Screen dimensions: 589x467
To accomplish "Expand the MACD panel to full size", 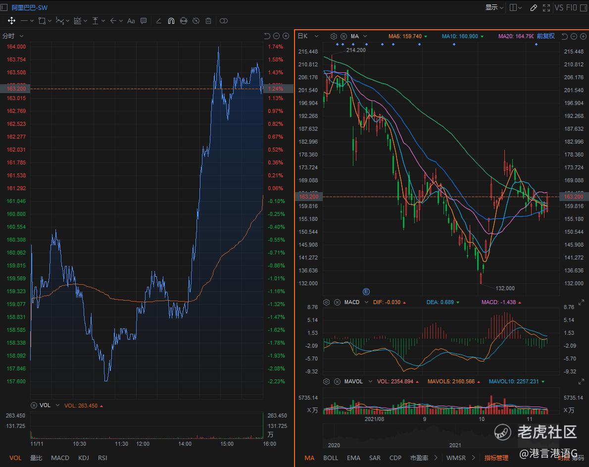I will [582, 303].
